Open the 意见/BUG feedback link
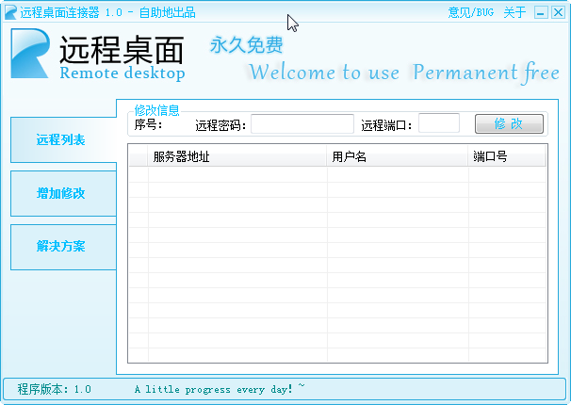 click(471, 12)
